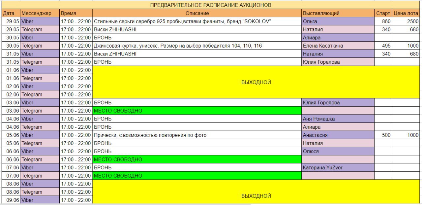
Task: Select the 'Старт' column header
Action: coord(383,13)
